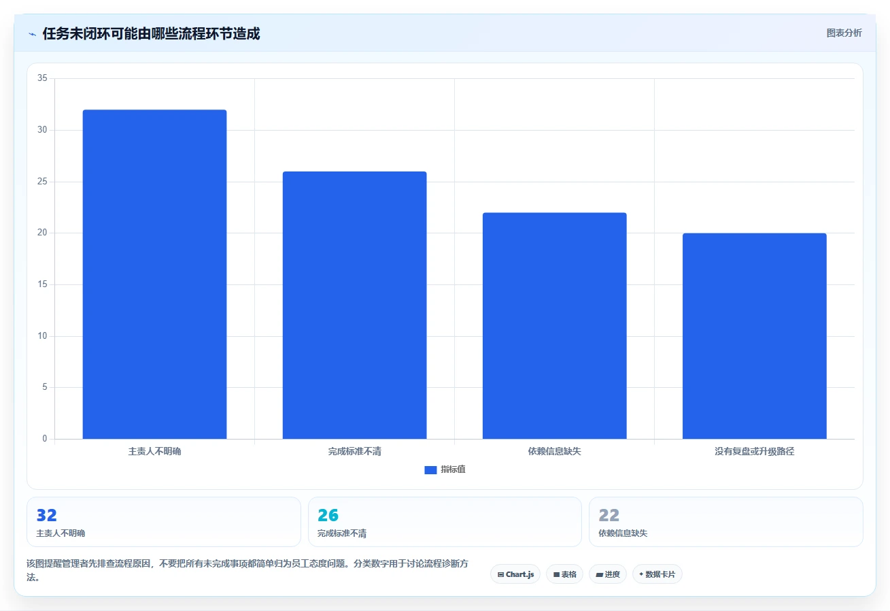Click the y-axis value 10

coord(42,336)
